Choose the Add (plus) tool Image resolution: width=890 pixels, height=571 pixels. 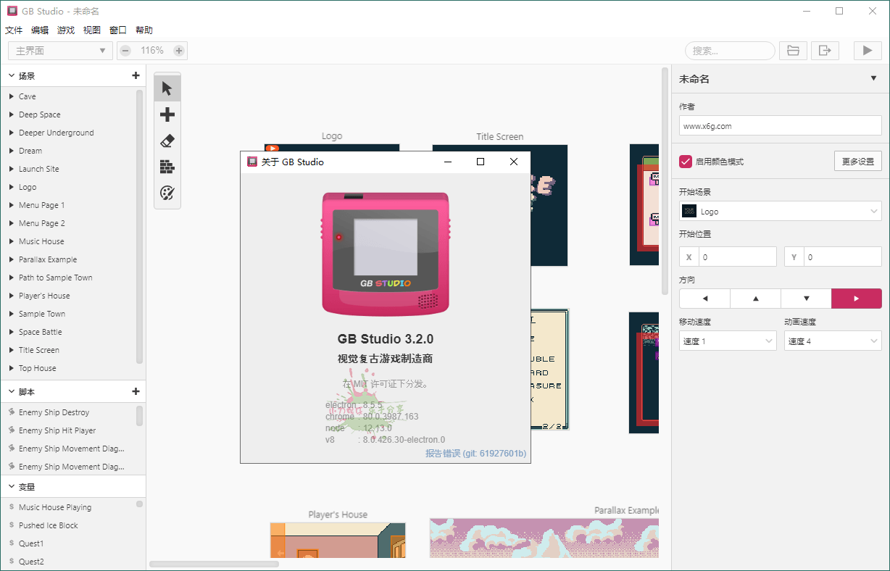tap(167, 114)
